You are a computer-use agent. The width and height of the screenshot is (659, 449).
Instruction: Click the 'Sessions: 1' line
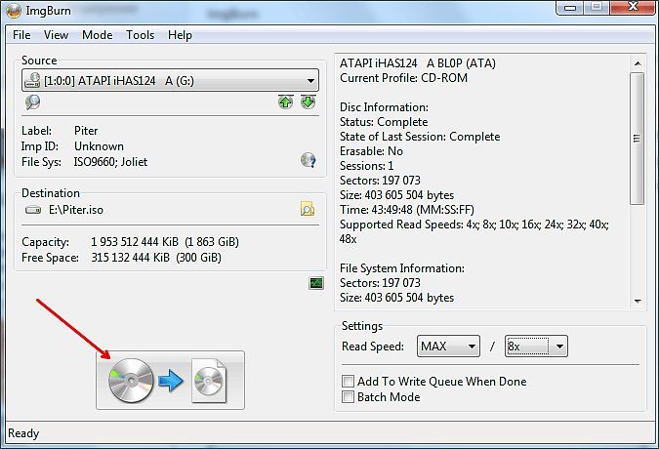point(366,166)
